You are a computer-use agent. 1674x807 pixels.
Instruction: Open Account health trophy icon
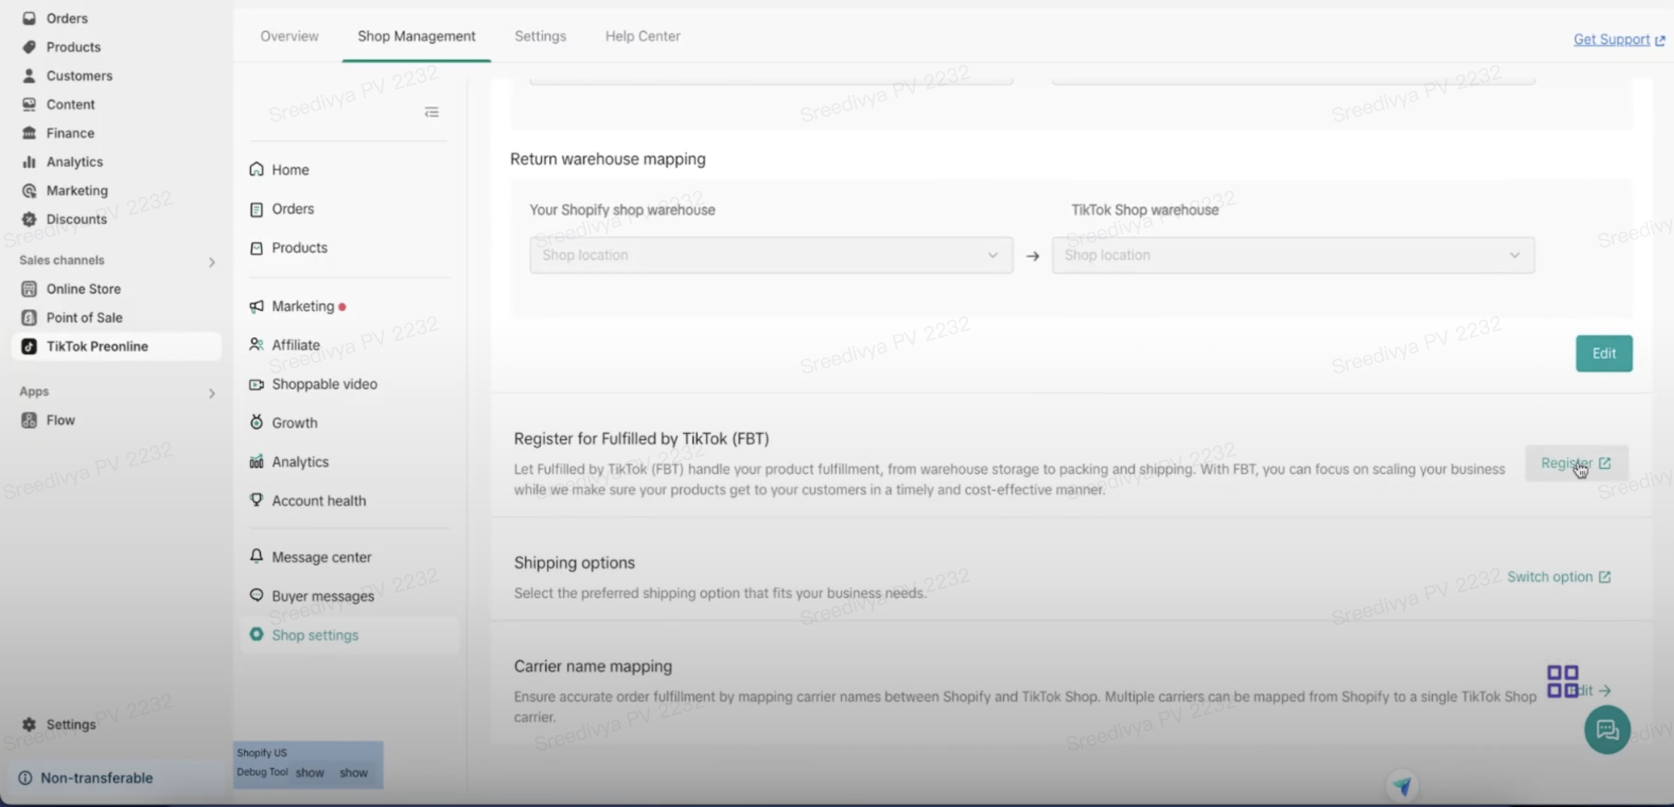click(x=256, y=500)
